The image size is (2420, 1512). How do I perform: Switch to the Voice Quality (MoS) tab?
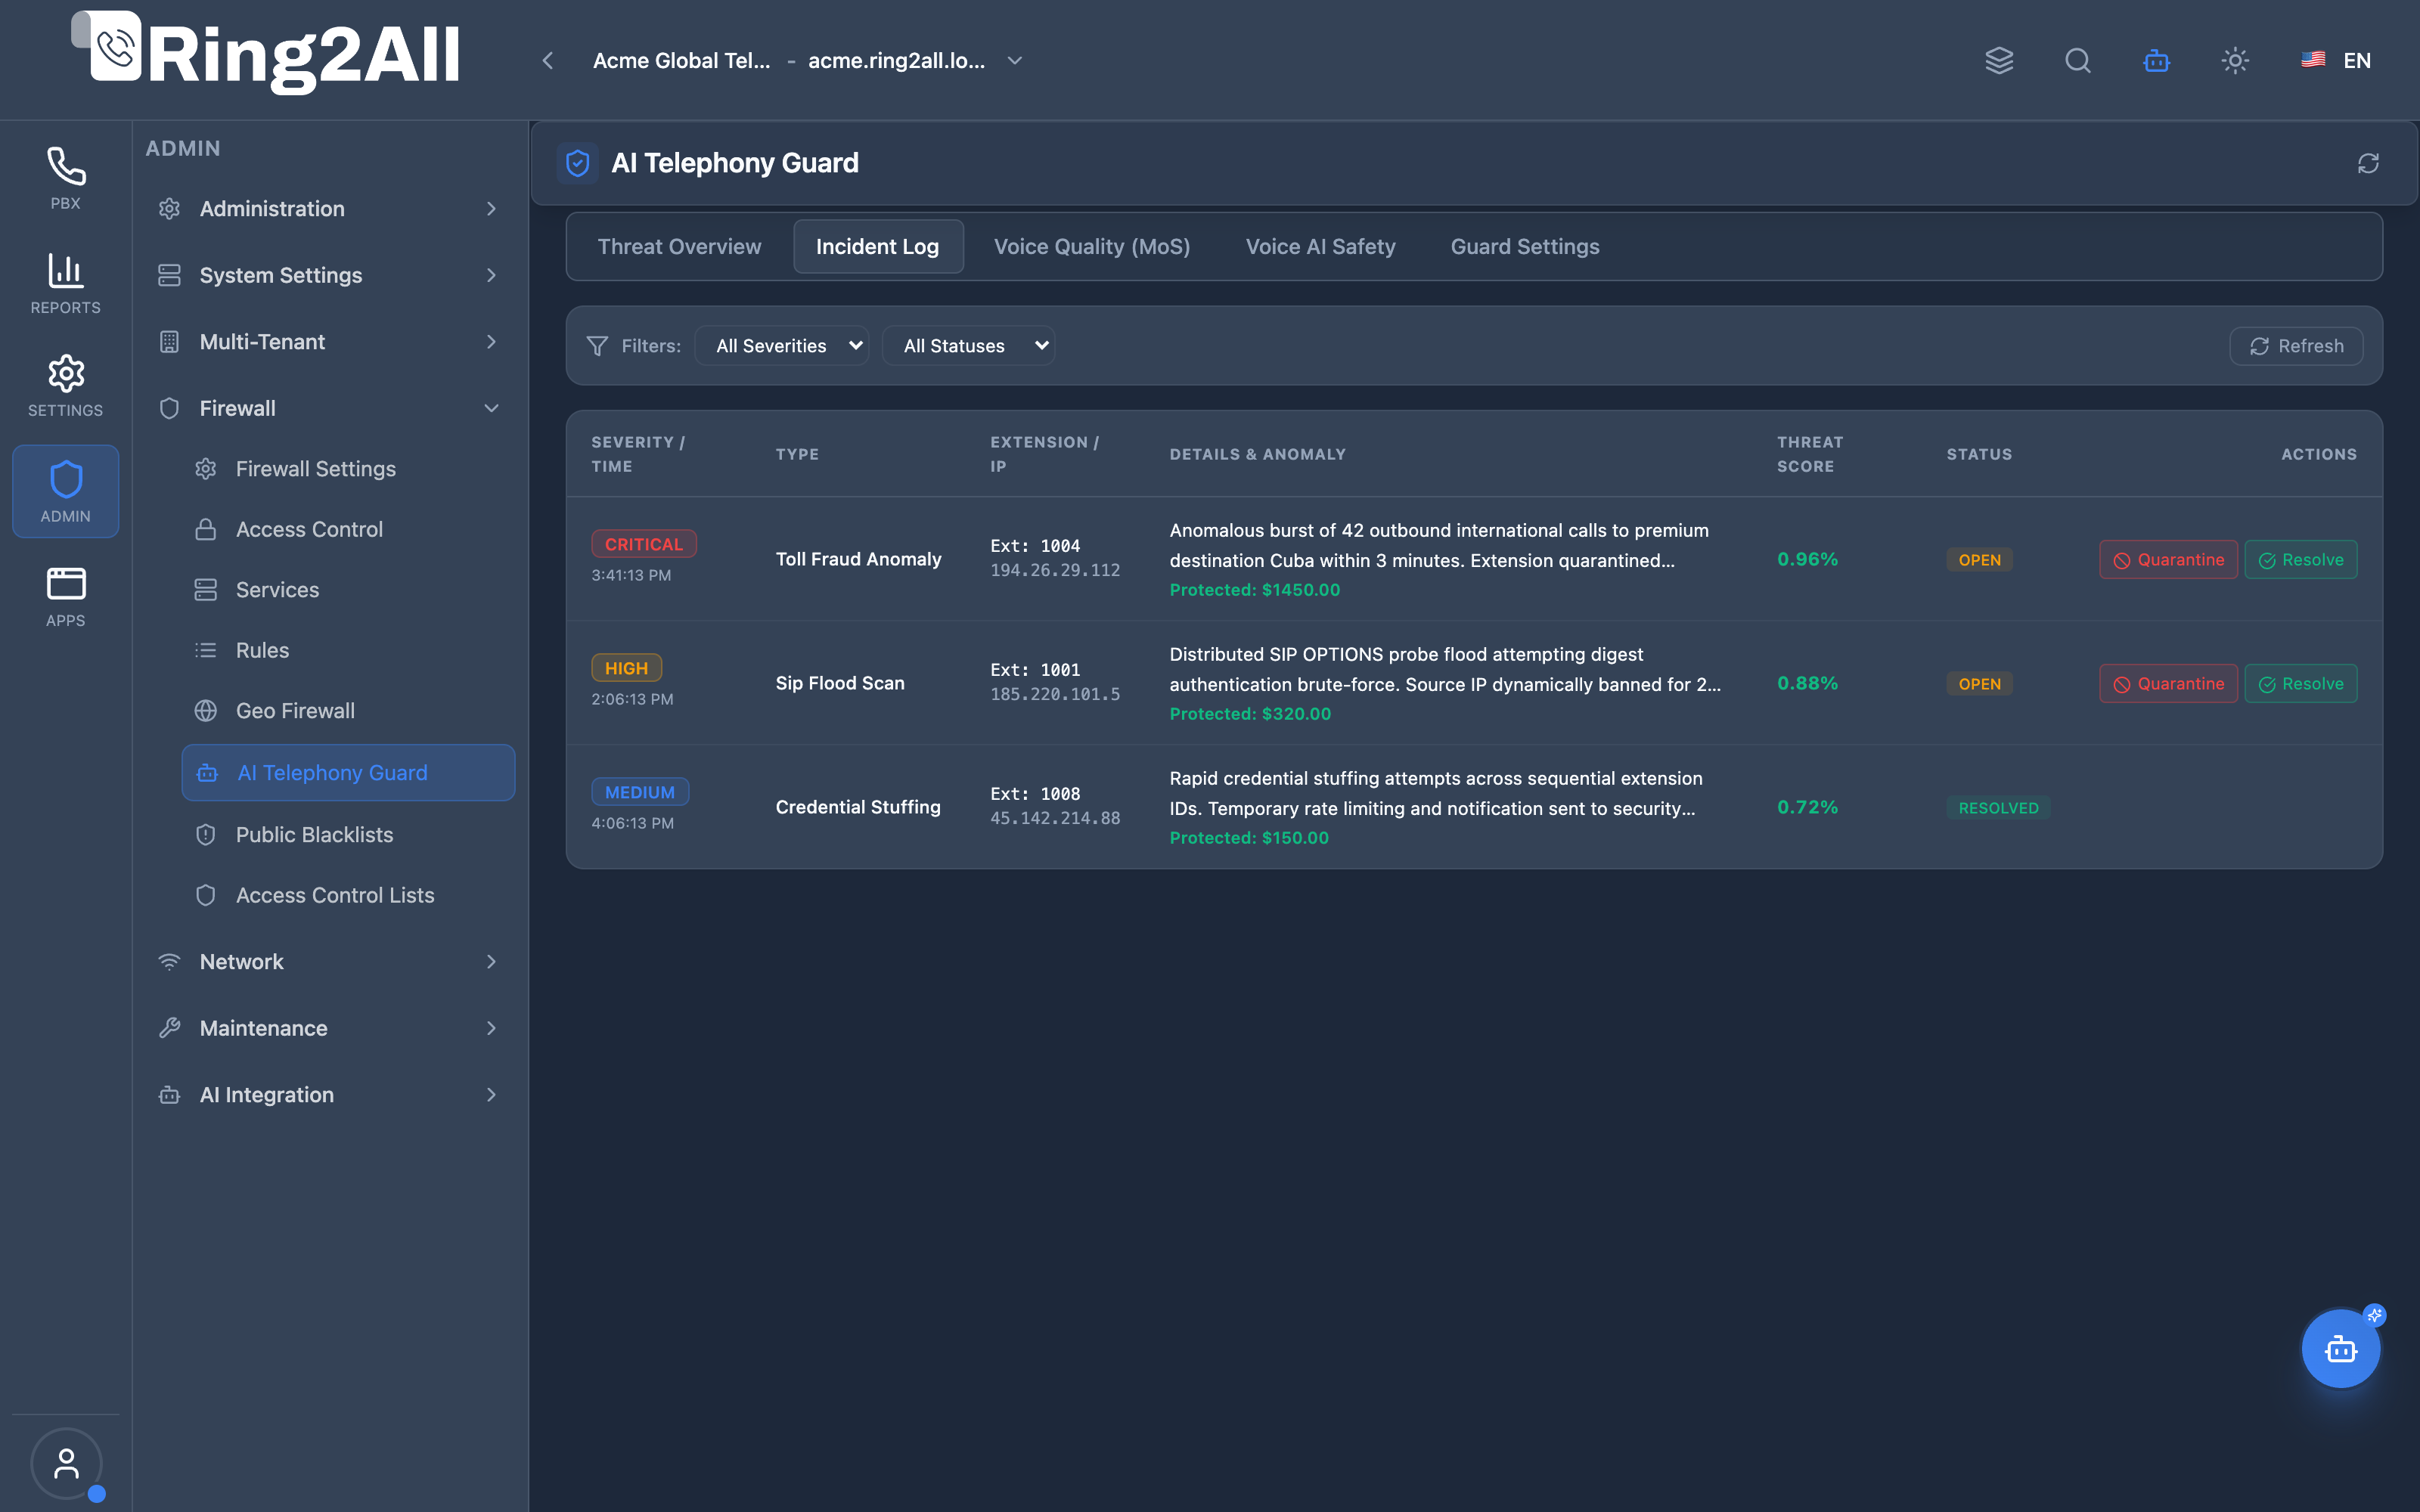[1092, 246]
